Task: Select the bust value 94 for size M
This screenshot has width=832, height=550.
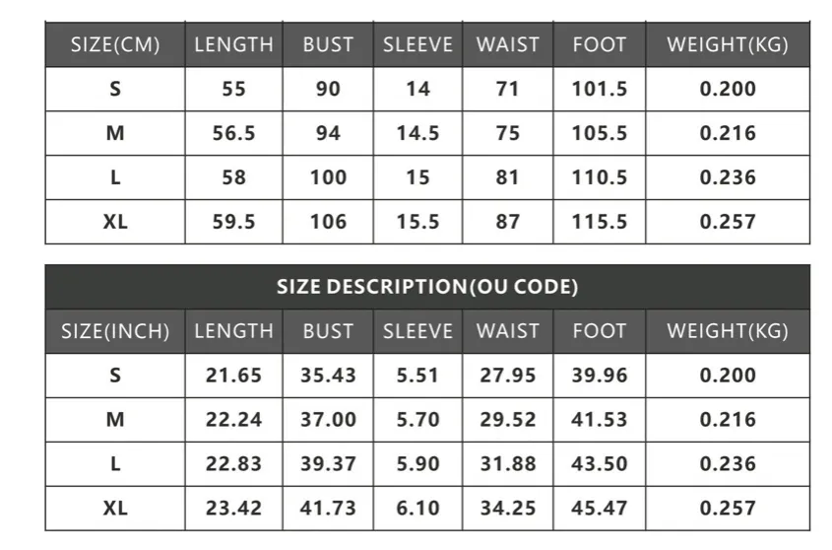Action: pos(328,133)
